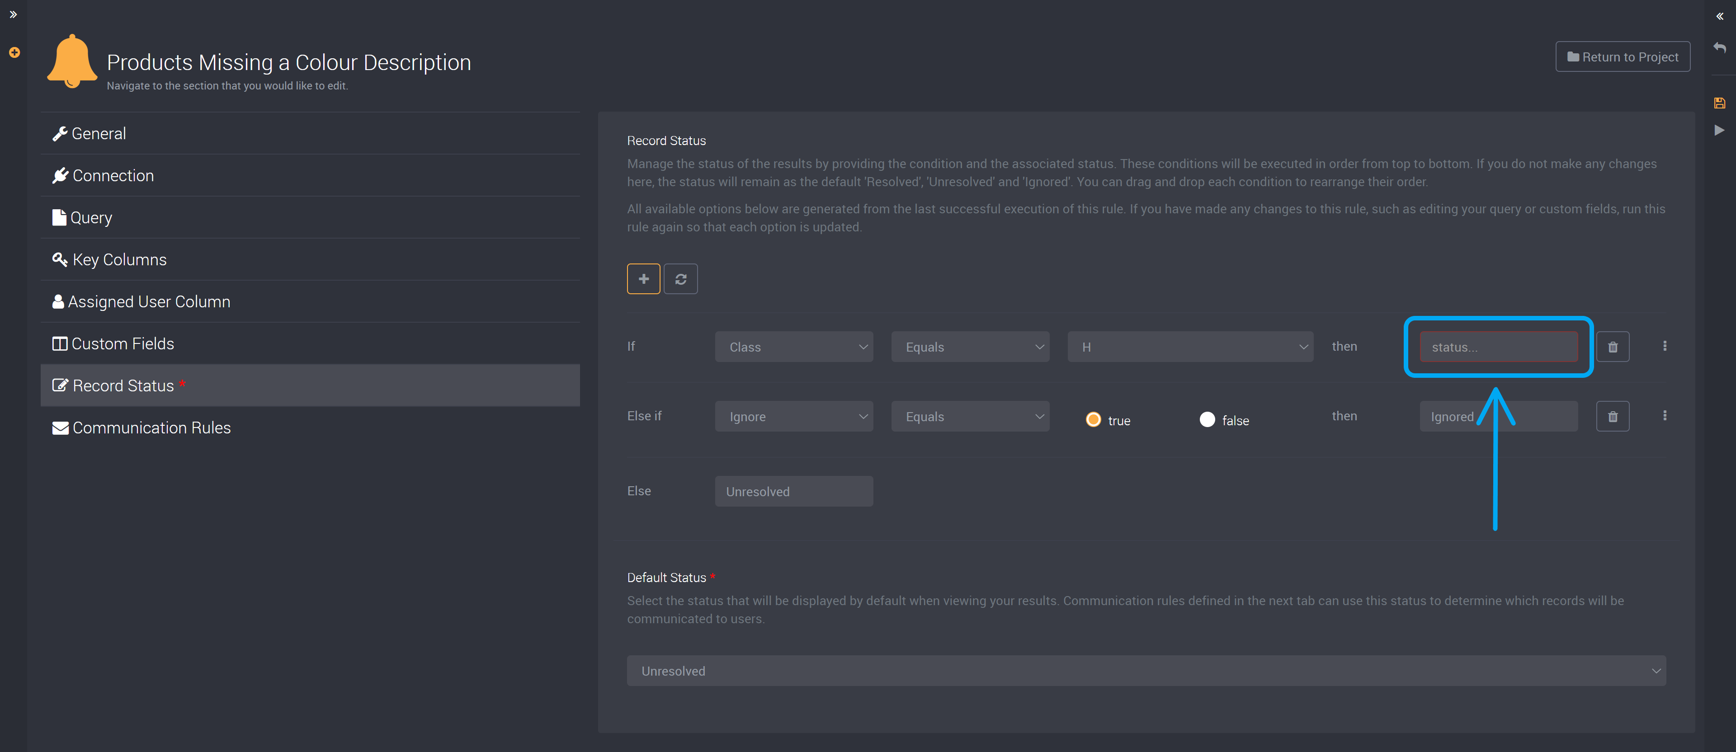Toggle the sidebar collapse arrow left edge
1736x752 pixels.
(x=13, y=13)
